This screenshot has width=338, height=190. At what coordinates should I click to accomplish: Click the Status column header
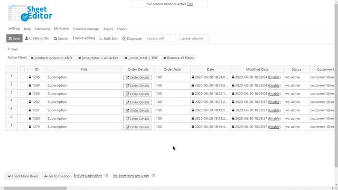coord(296,69)
